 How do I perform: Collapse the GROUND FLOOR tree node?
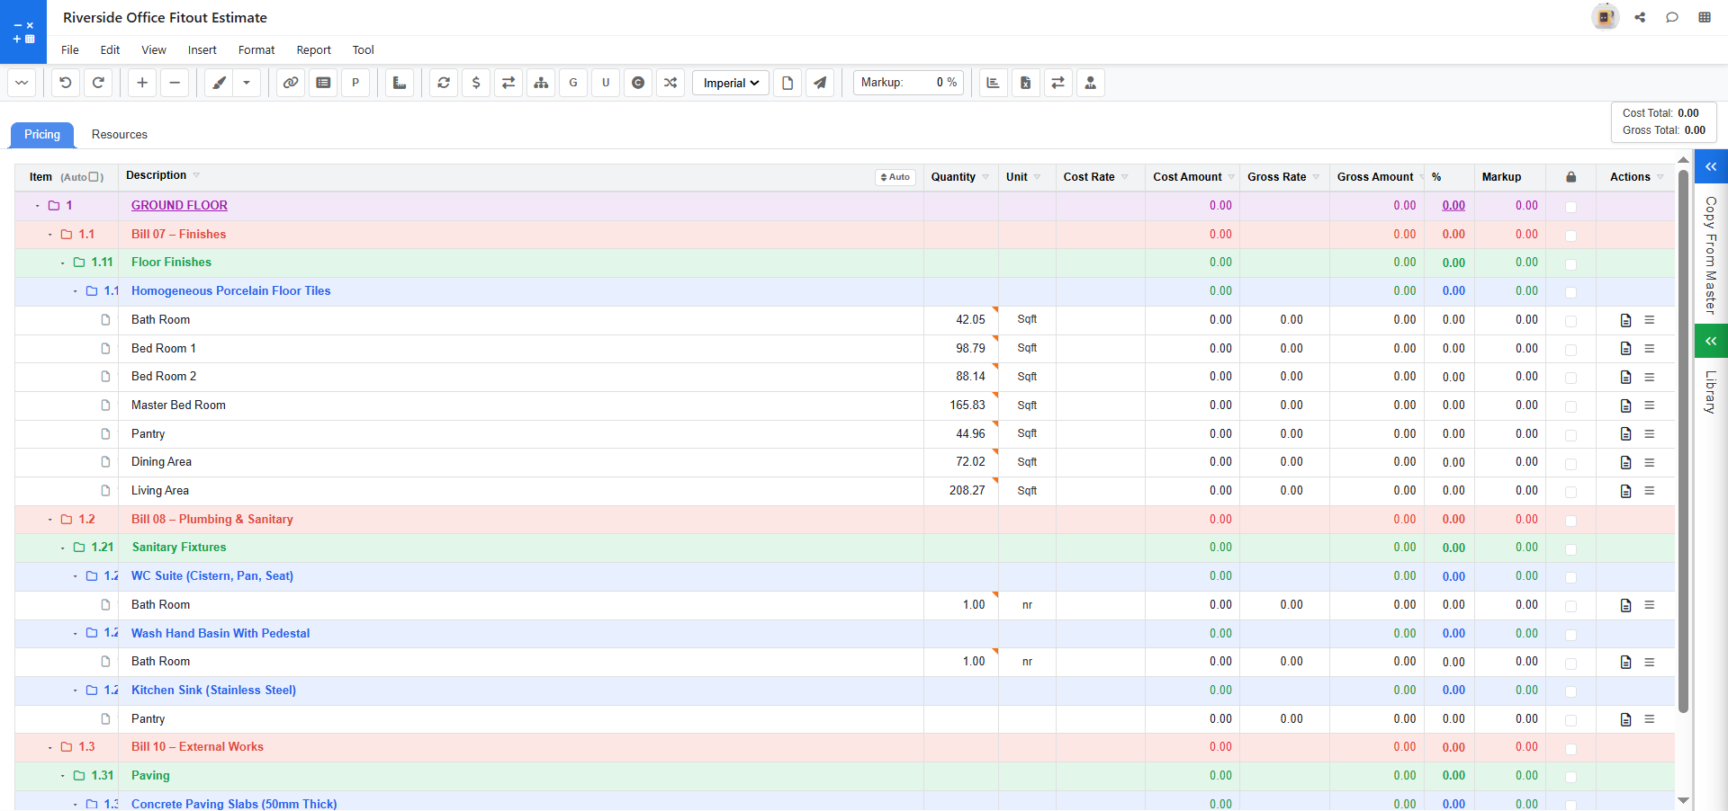[x=38, y=206]
